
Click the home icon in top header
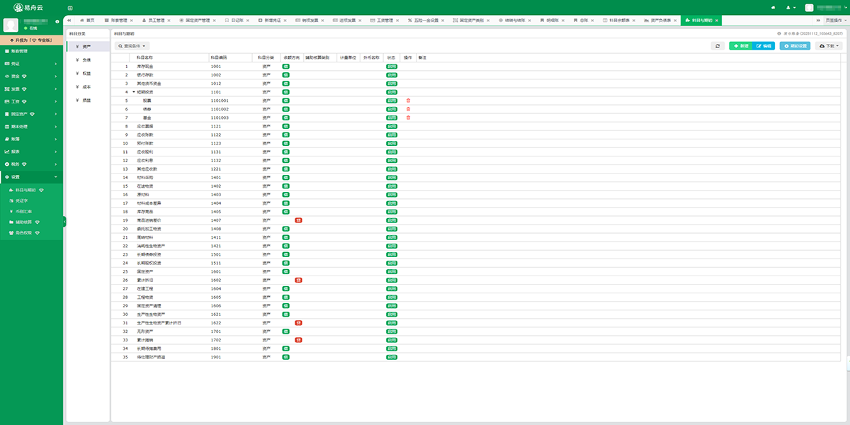[x=772, y=7]
